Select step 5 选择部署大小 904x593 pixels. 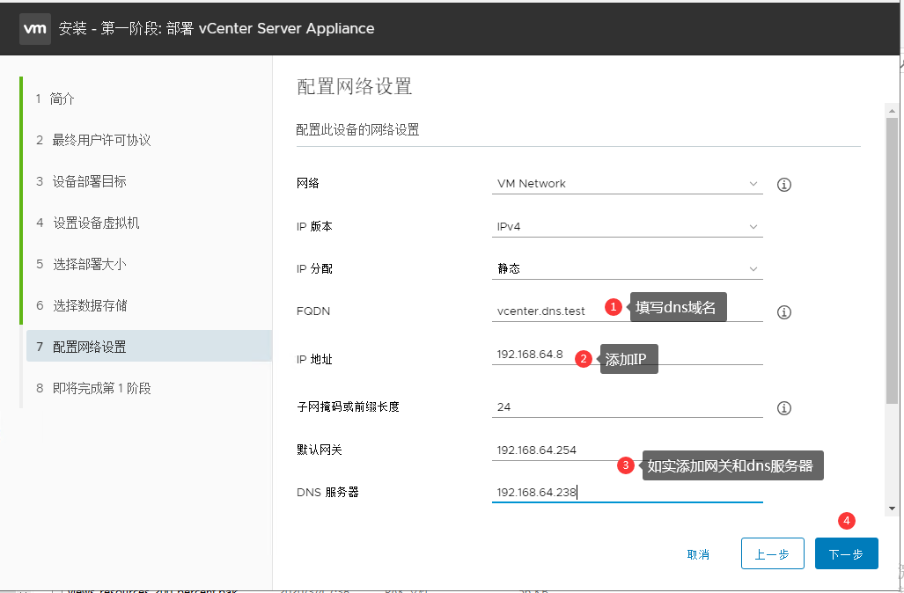click(x=95, y=264)
